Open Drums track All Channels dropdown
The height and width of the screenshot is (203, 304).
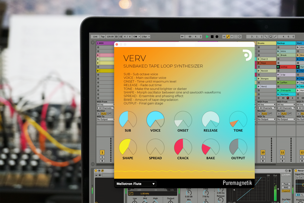pyautogui.click(x=266, y=108)
